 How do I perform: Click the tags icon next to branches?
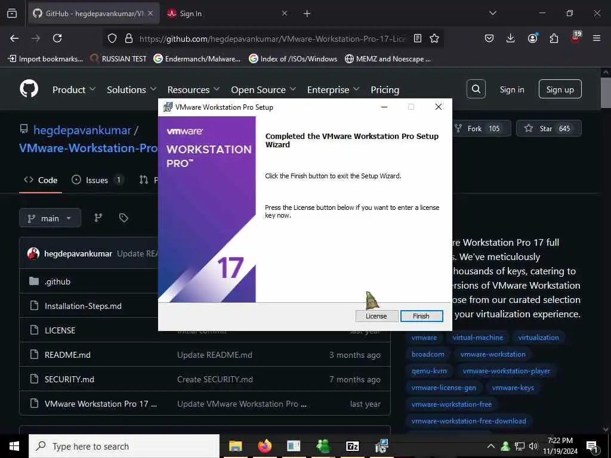pyautogui.click(x=124, y=218)
